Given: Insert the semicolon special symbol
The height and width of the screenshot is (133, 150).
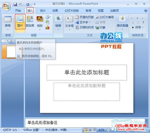Looking at the screenshot, I should tap(133, 22).
